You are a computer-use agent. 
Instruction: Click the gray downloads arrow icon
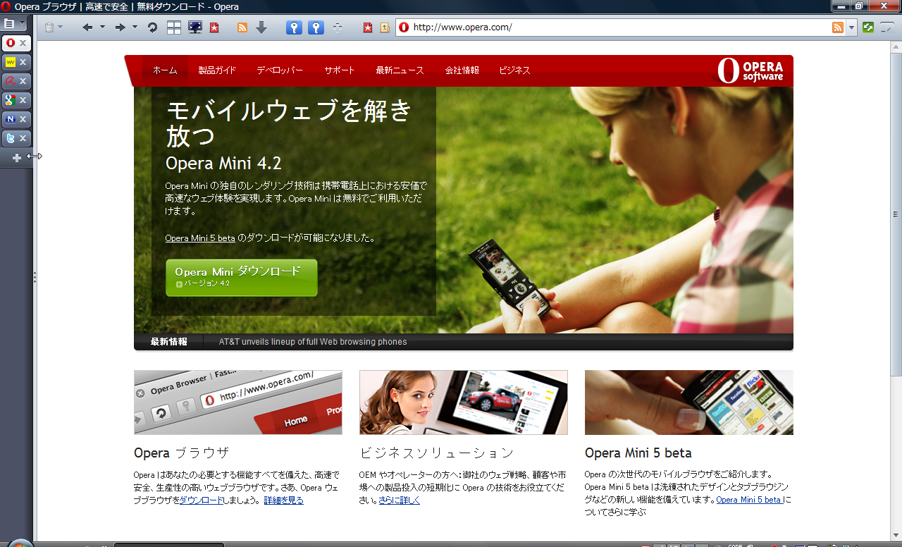261,27
